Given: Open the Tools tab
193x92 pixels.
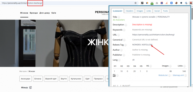Looking at the screenshot, I should pyautogui.click(x=165, y=11).
